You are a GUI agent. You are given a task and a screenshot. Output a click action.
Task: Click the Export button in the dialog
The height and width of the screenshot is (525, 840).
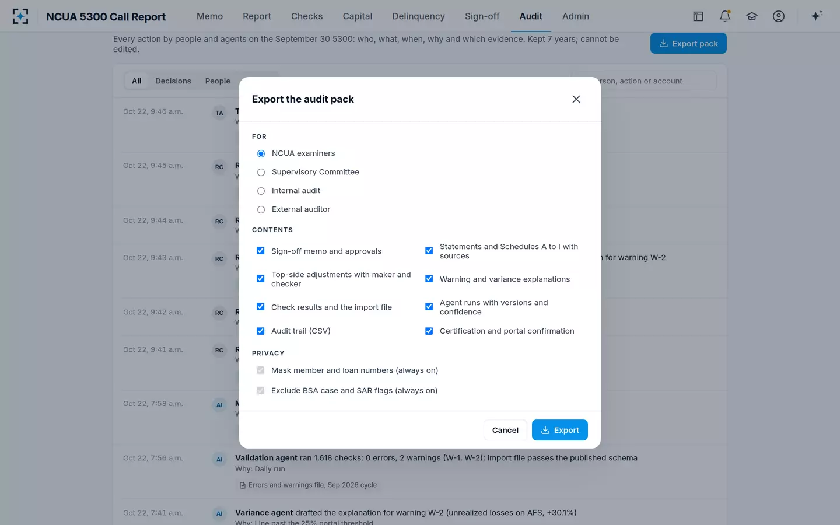560,430
